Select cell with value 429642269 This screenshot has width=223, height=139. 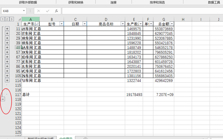(x=164, y=80)
